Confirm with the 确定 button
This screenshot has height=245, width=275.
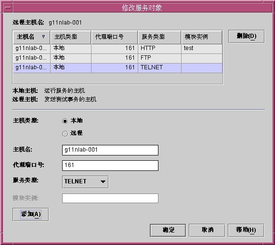click(x=168, y=230)
